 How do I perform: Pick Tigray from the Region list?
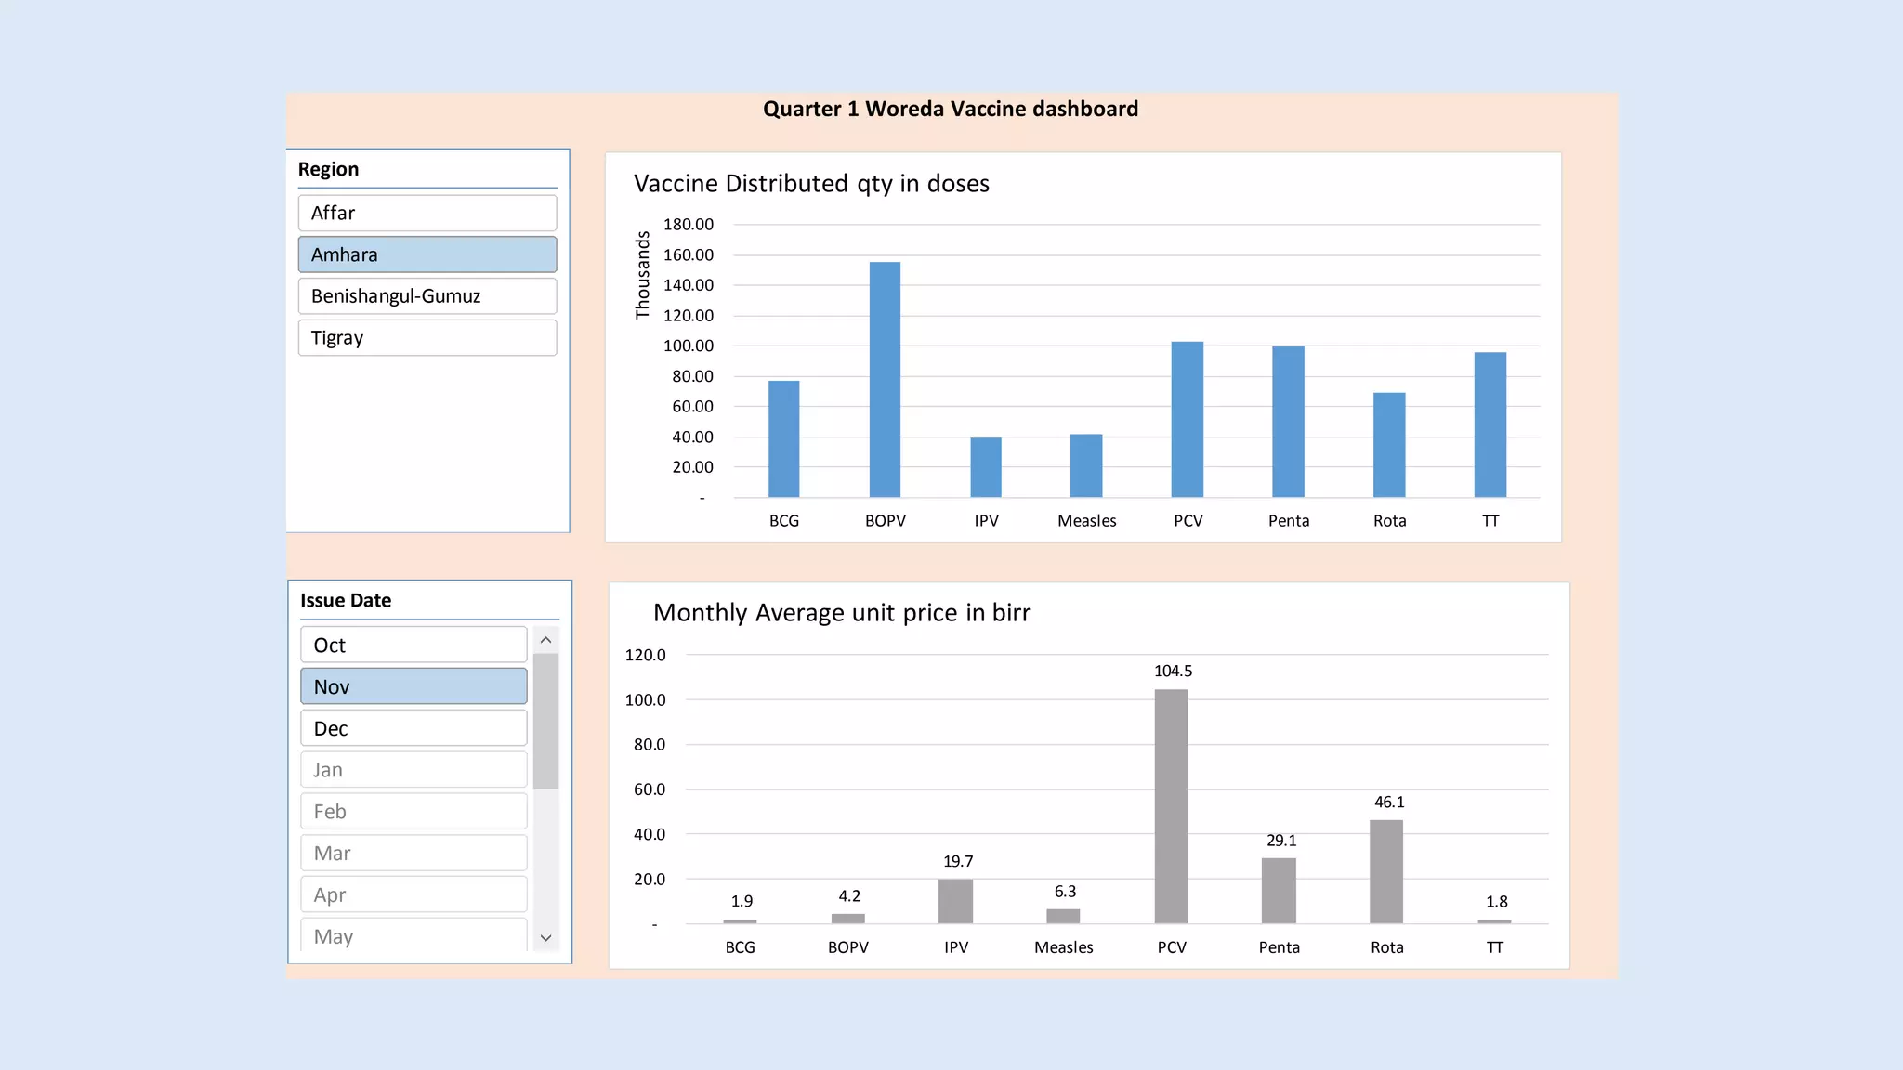click(x=427, y=338)
